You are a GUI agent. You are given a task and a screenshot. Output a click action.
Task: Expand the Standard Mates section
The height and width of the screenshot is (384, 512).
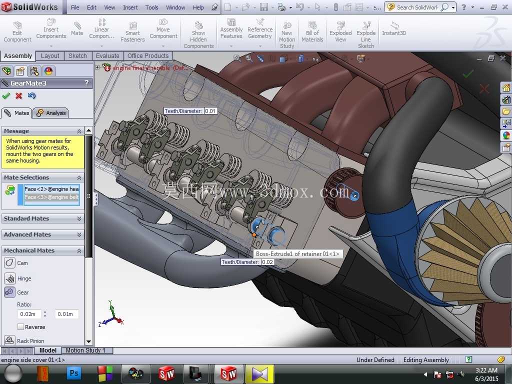[43, 218]
